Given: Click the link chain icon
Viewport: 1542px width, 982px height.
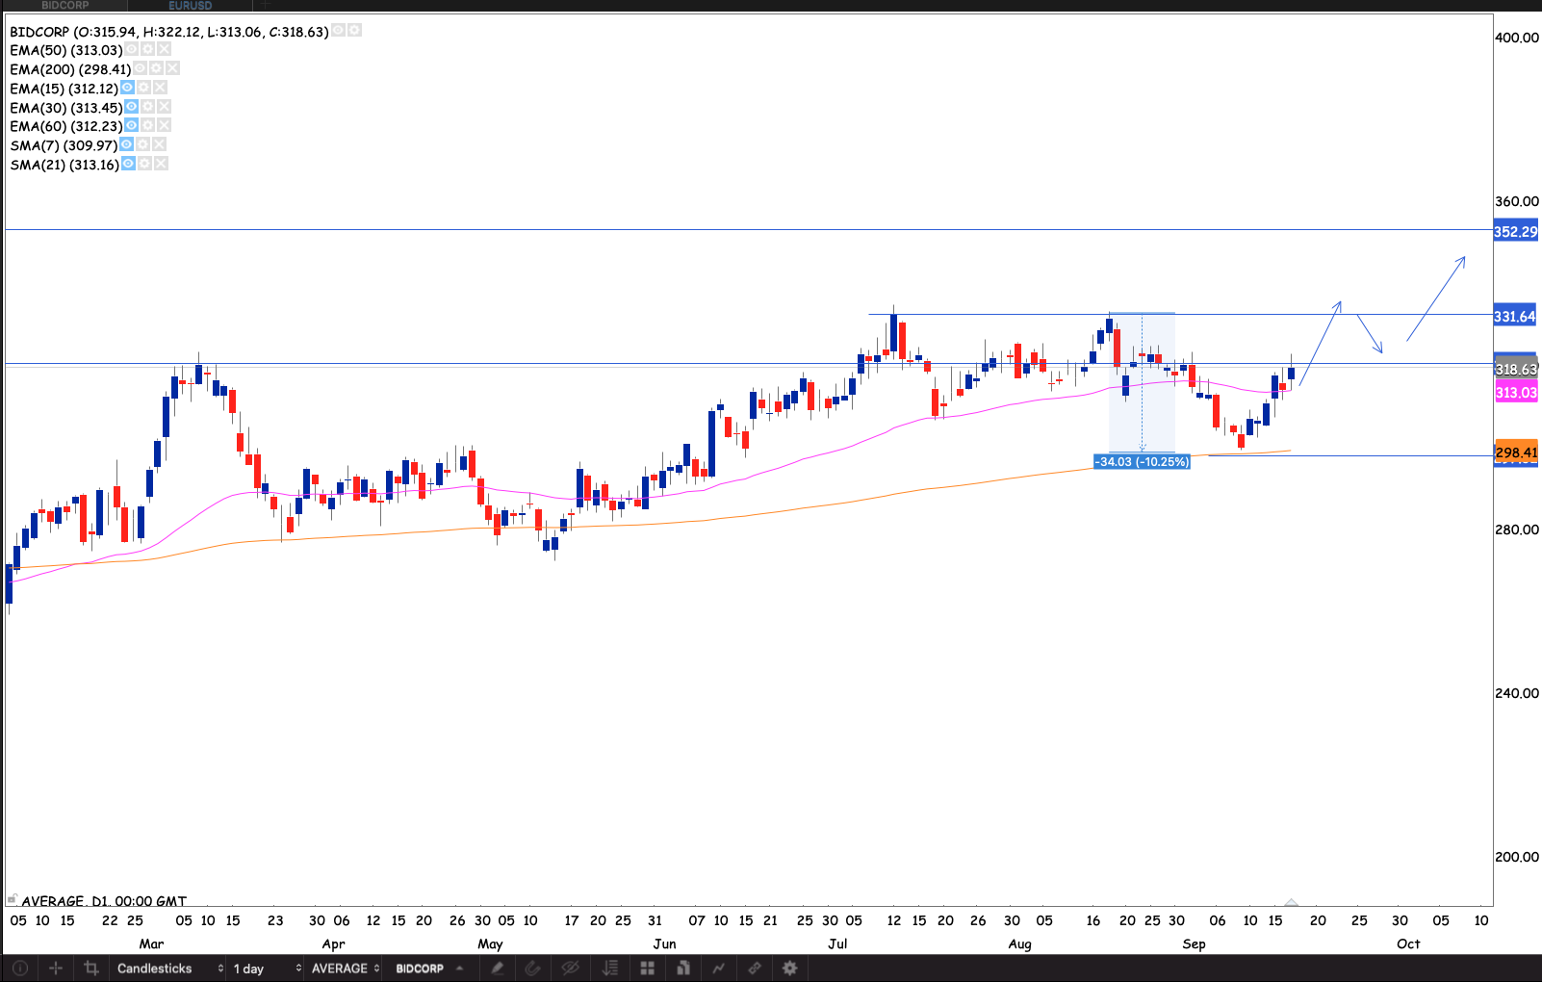Looking at the screenshot, I should pyautogui.click(x=755, y=969).
